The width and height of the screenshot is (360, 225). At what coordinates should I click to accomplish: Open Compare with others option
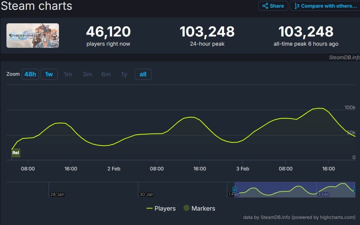[x=325, y=6]
